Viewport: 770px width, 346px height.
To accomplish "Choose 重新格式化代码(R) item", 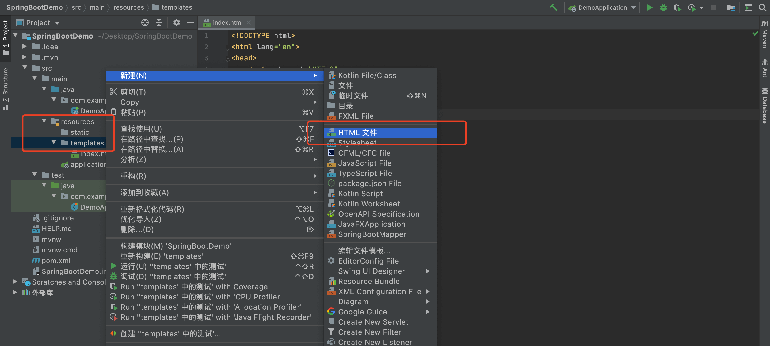I will point(215,209).
